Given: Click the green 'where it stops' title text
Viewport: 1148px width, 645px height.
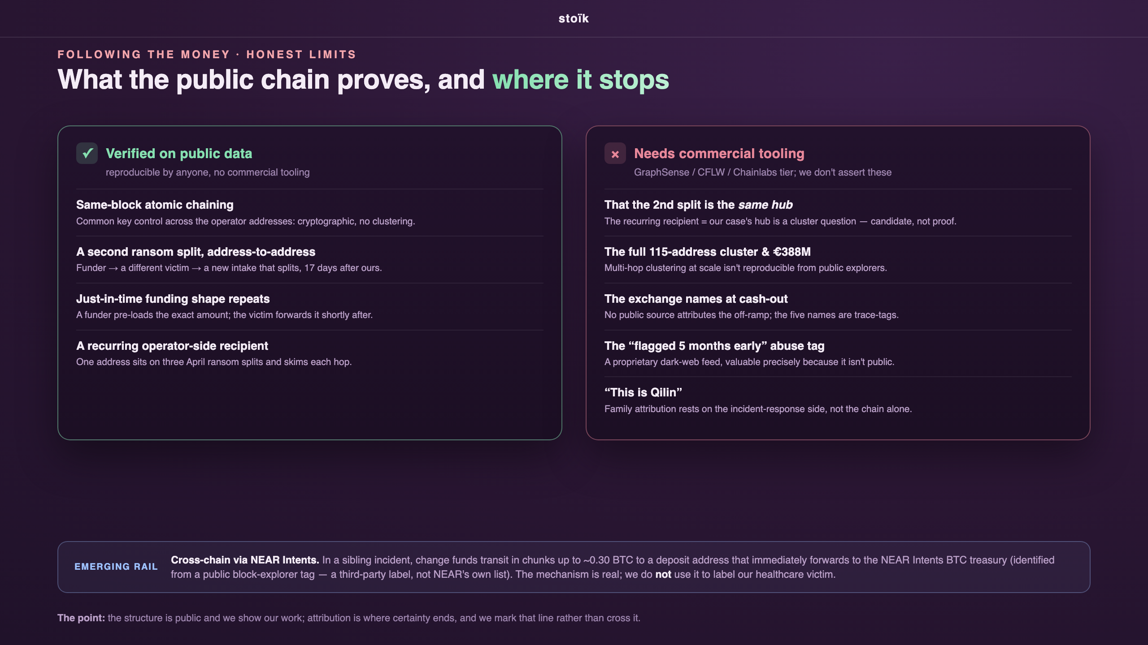Looking at the screenshot, I should (581, 80).
